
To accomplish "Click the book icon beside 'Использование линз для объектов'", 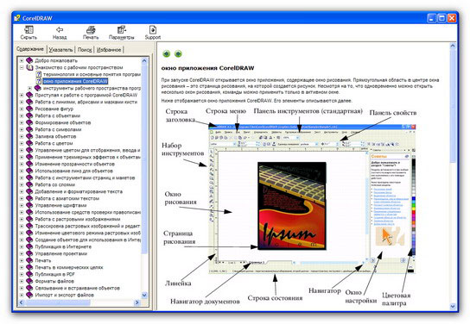I will 29,171.
